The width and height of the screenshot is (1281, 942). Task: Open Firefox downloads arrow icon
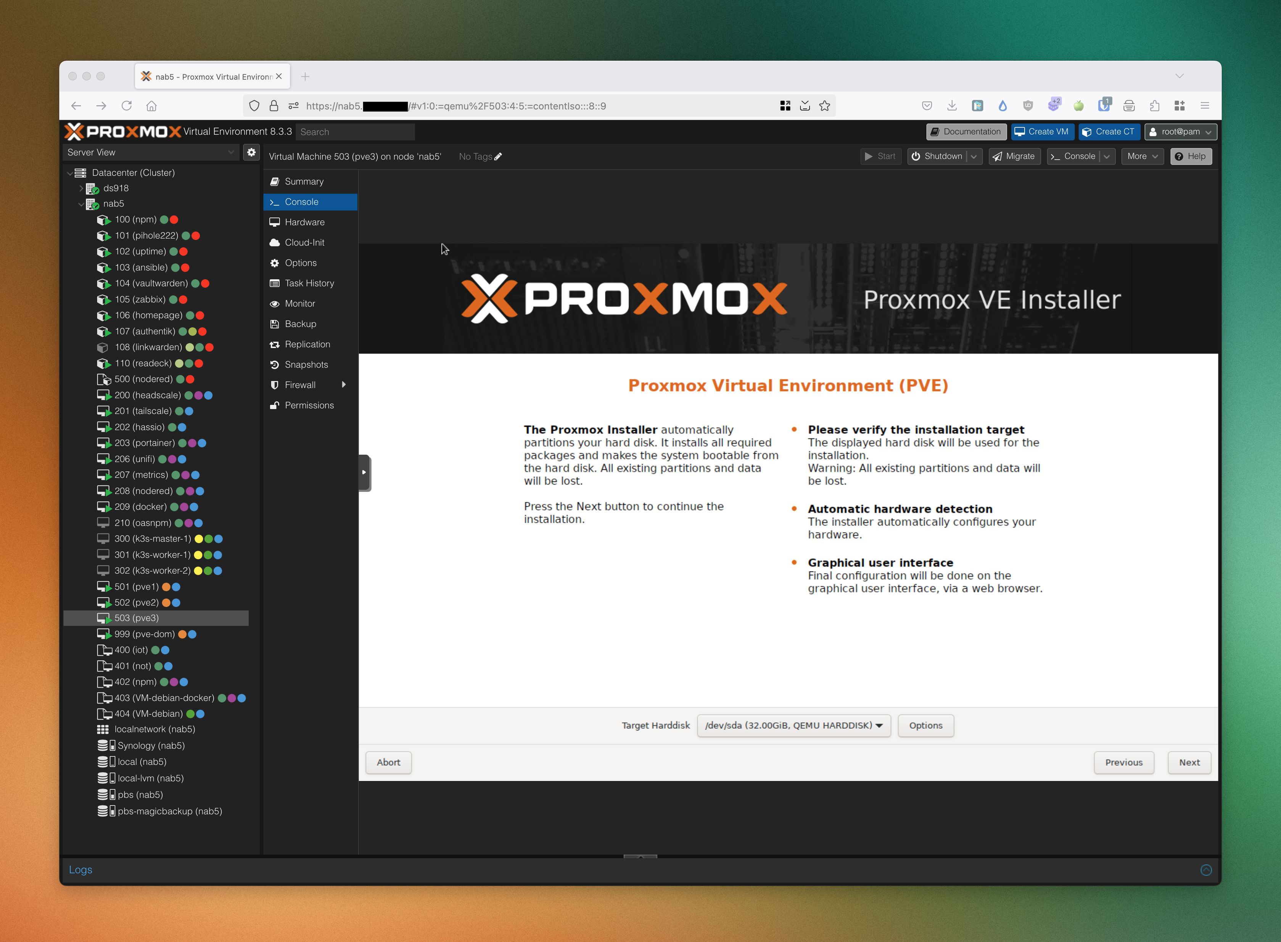click(x=951, y=105)
